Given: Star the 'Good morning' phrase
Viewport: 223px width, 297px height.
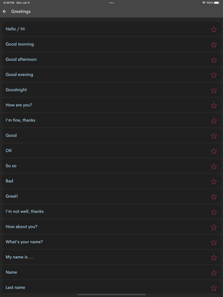Looking at the screenshot, I should pyautogui.click(x=214, y=45).
